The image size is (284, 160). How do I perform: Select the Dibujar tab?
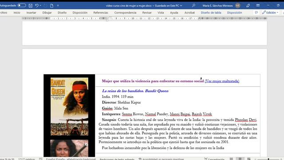(x=47, y=12)
